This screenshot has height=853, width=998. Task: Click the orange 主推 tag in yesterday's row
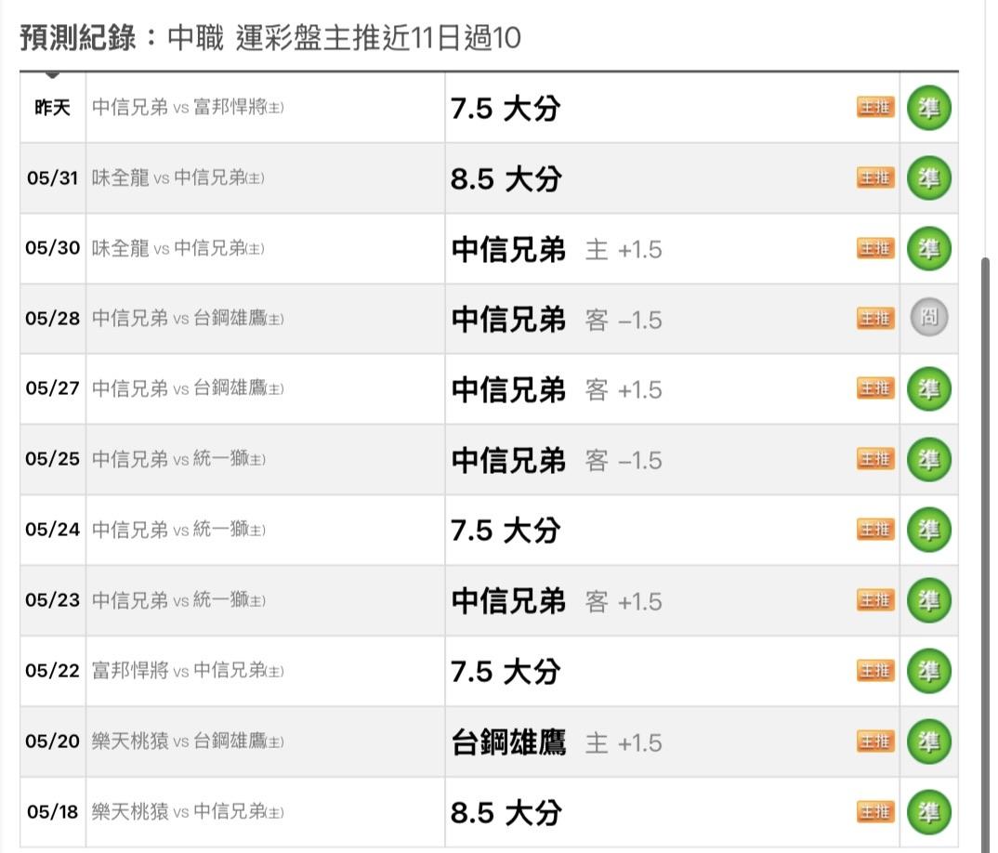tap(875, 107)
